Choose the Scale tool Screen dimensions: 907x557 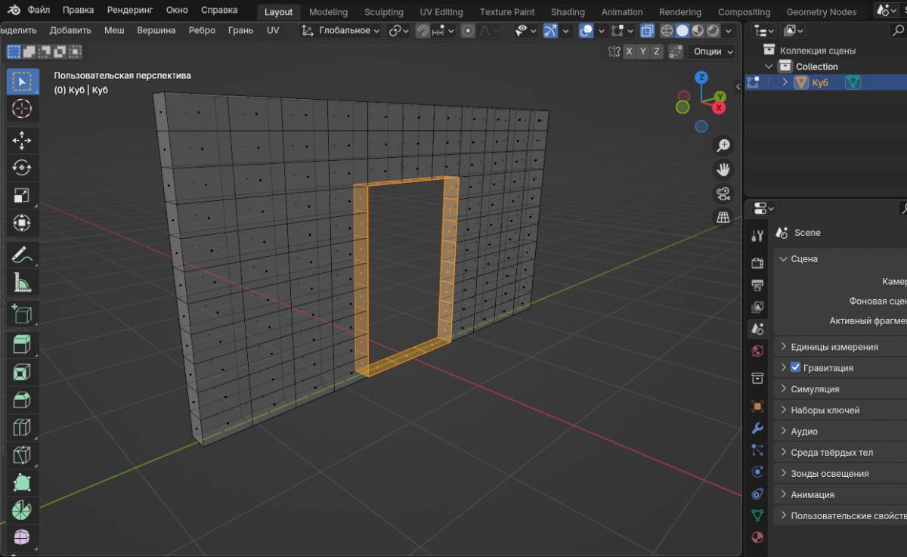(x=22, y=196)
